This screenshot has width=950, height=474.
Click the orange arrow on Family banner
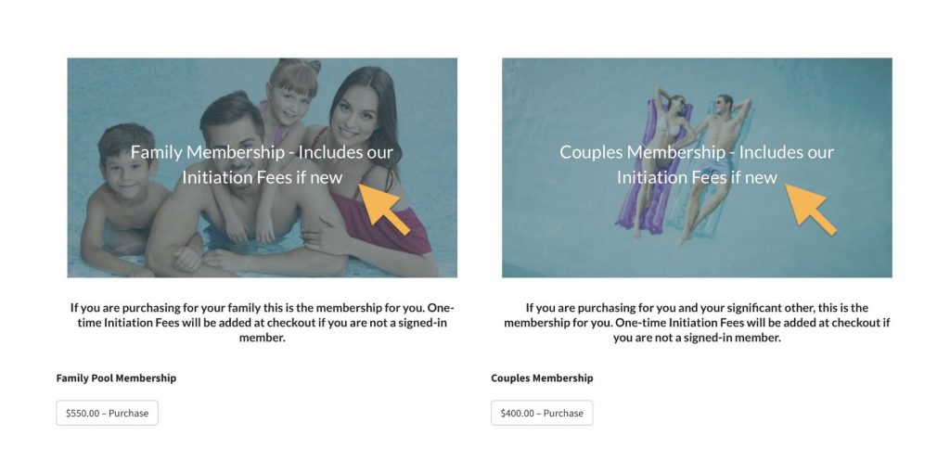tap(383, 209)
